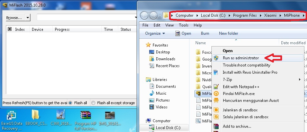Image resolution: width=307 pixels, height=132 pixels.
Task: Select Program HP full Version archive icon
Action: tap(86, 121)
